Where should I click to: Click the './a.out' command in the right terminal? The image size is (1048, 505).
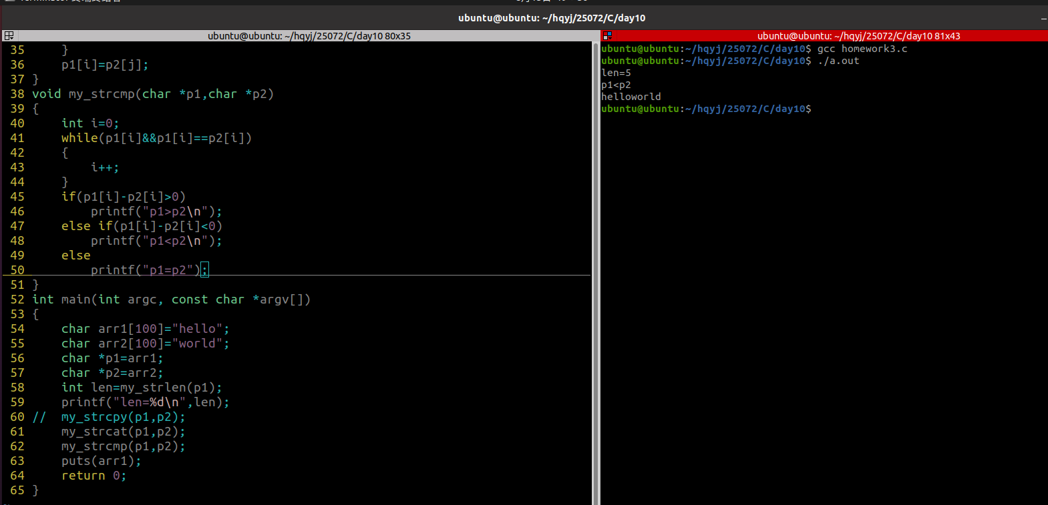coord(838,61)
